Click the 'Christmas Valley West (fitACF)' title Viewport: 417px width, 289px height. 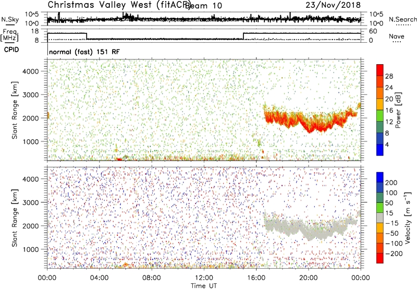coord(119,5)
